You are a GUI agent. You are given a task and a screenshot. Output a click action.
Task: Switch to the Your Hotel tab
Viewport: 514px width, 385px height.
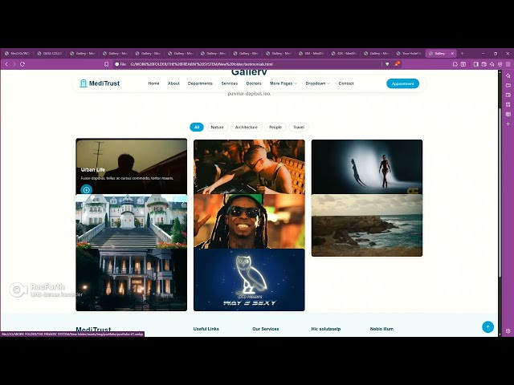coord(409,54)
